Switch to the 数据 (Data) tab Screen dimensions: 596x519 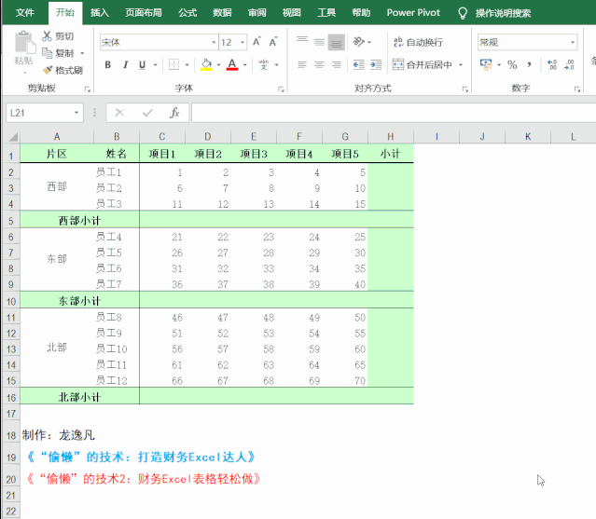point(222,12)
